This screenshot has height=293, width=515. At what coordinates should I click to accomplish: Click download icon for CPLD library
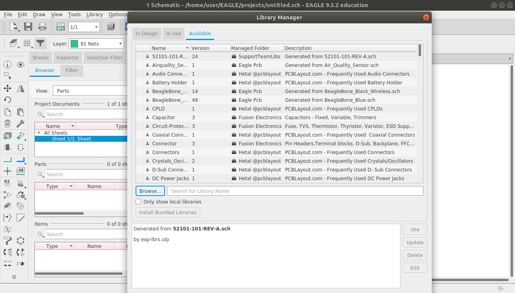tap(147, 109)
